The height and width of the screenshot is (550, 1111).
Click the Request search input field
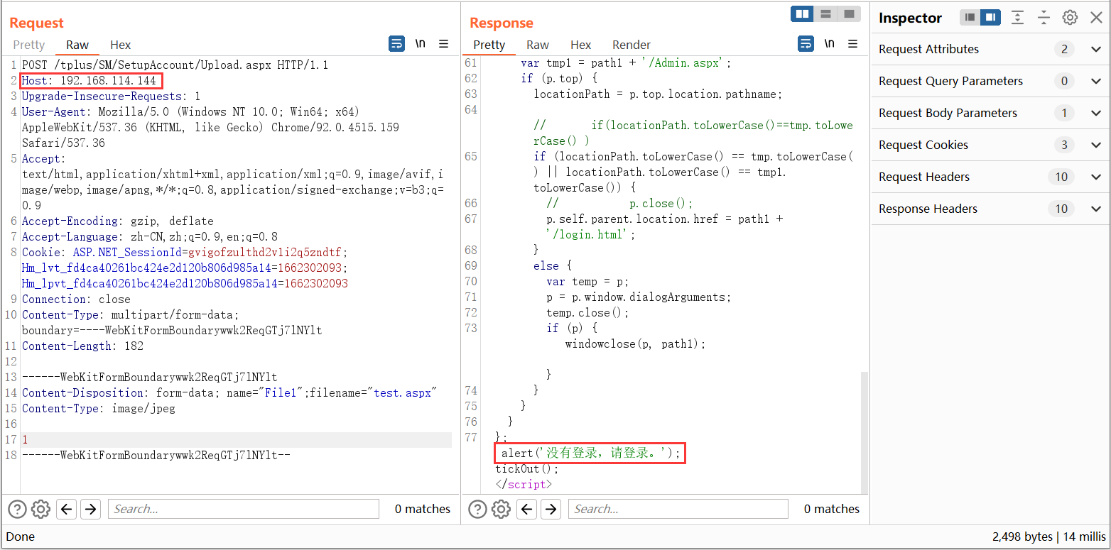244,509
